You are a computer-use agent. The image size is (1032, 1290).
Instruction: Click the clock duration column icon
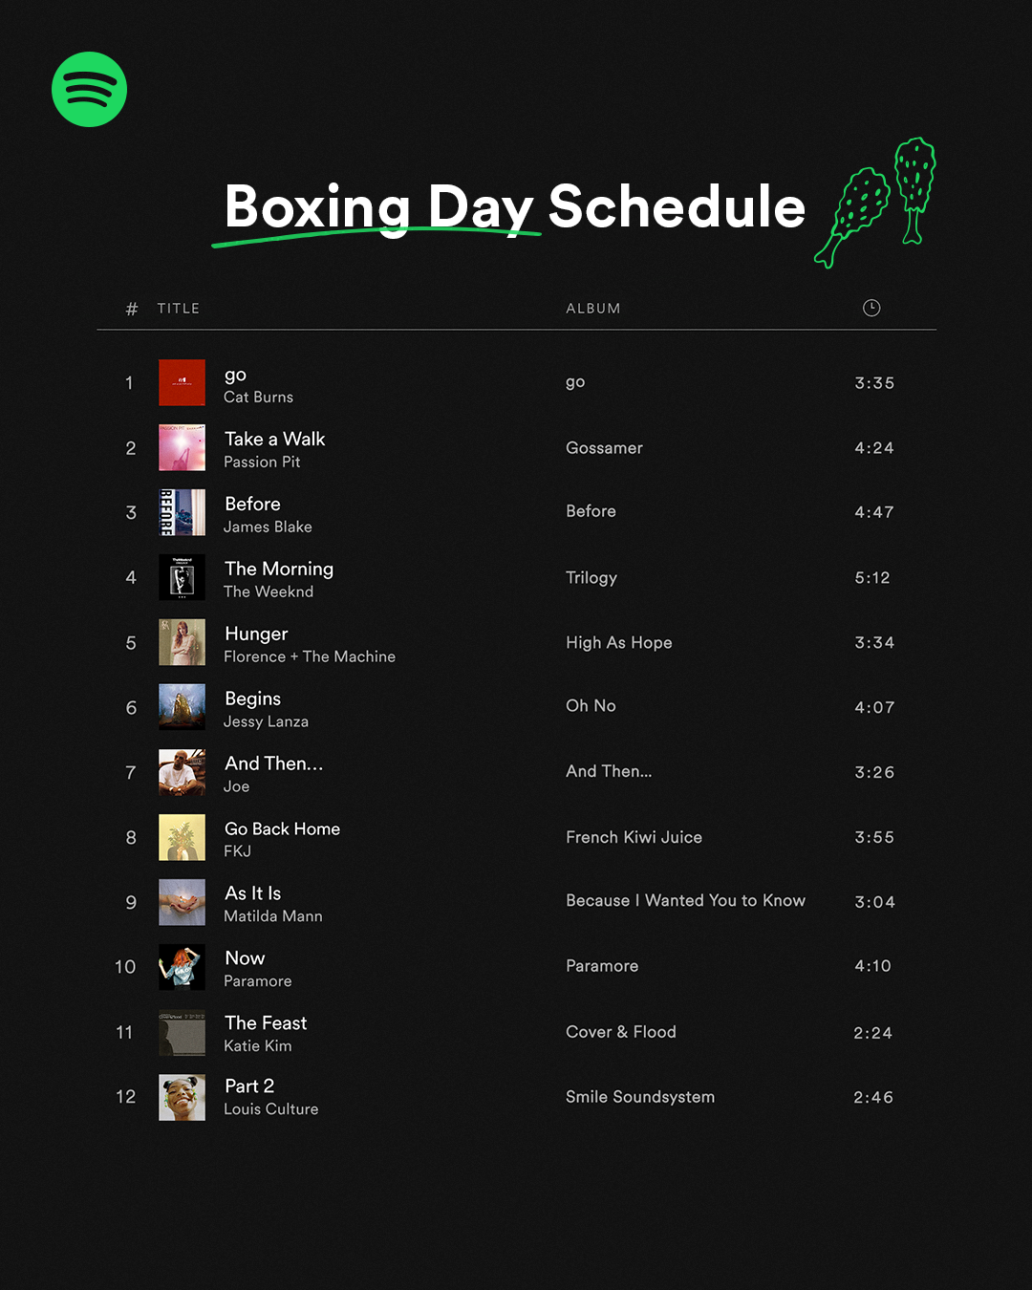(x=871, y=308)
